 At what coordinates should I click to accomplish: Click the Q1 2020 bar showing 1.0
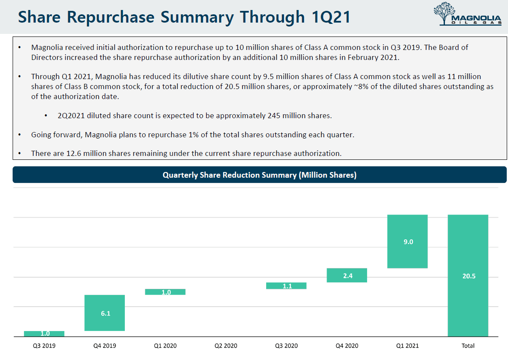pos(165,292)
